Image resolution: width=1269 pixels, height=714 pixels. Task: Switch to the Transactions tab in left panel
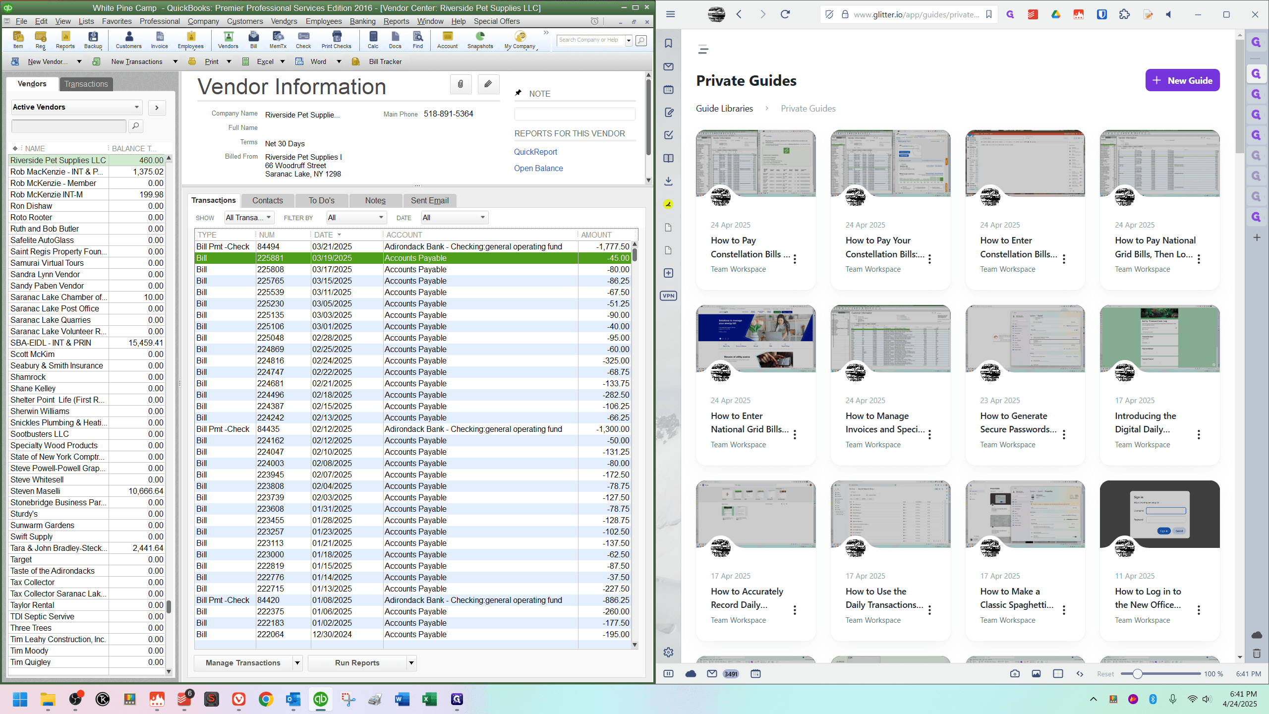[x=86, y=84]
